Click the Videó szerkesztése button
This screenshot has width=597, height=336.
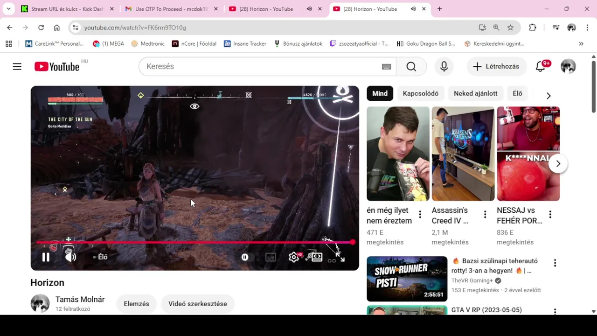coord(198,304)
